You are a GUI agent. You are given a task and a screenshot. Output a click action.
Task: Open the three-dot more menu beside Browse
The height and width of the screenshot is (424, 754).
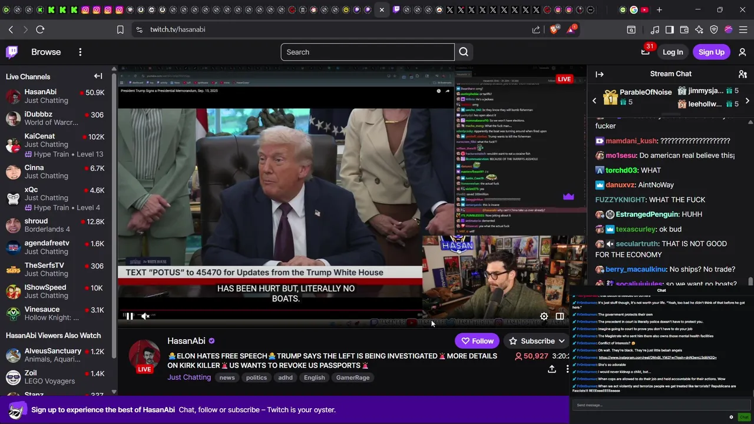80,52
